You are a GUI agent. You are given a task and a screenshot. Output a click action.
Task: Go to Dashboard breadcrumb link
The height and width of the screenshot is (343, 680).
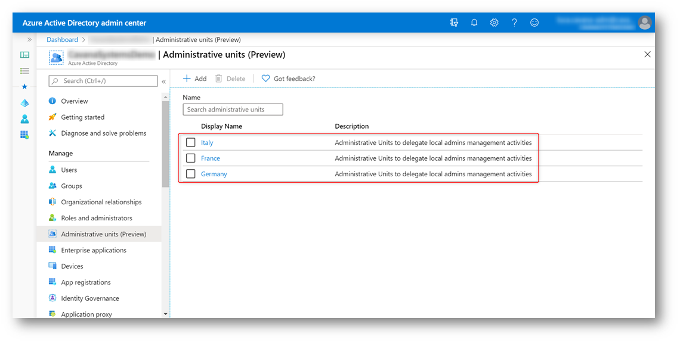pyautogui.click(x=63, y=39)
